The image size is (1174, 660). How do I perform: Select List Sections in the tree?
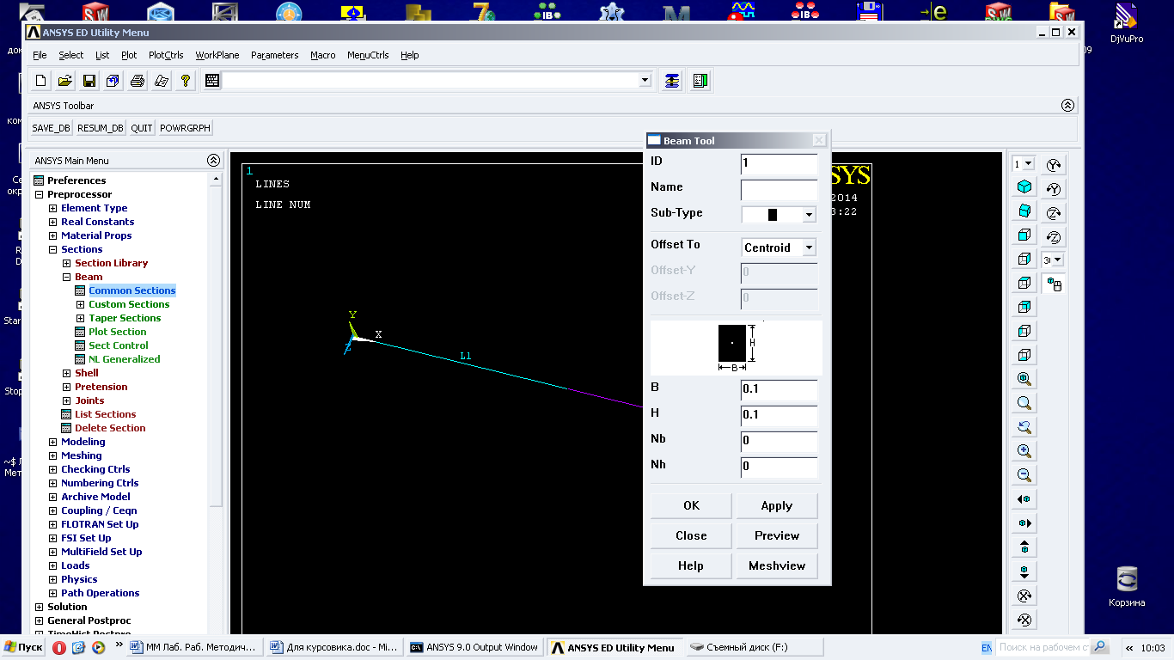point(106,414)
